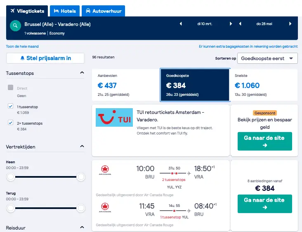Viewport: 302px width, 232px height.
Task: Uncheck the 2+ tussenstops filter
Action: pyautogui.click(x=11, y=123)
